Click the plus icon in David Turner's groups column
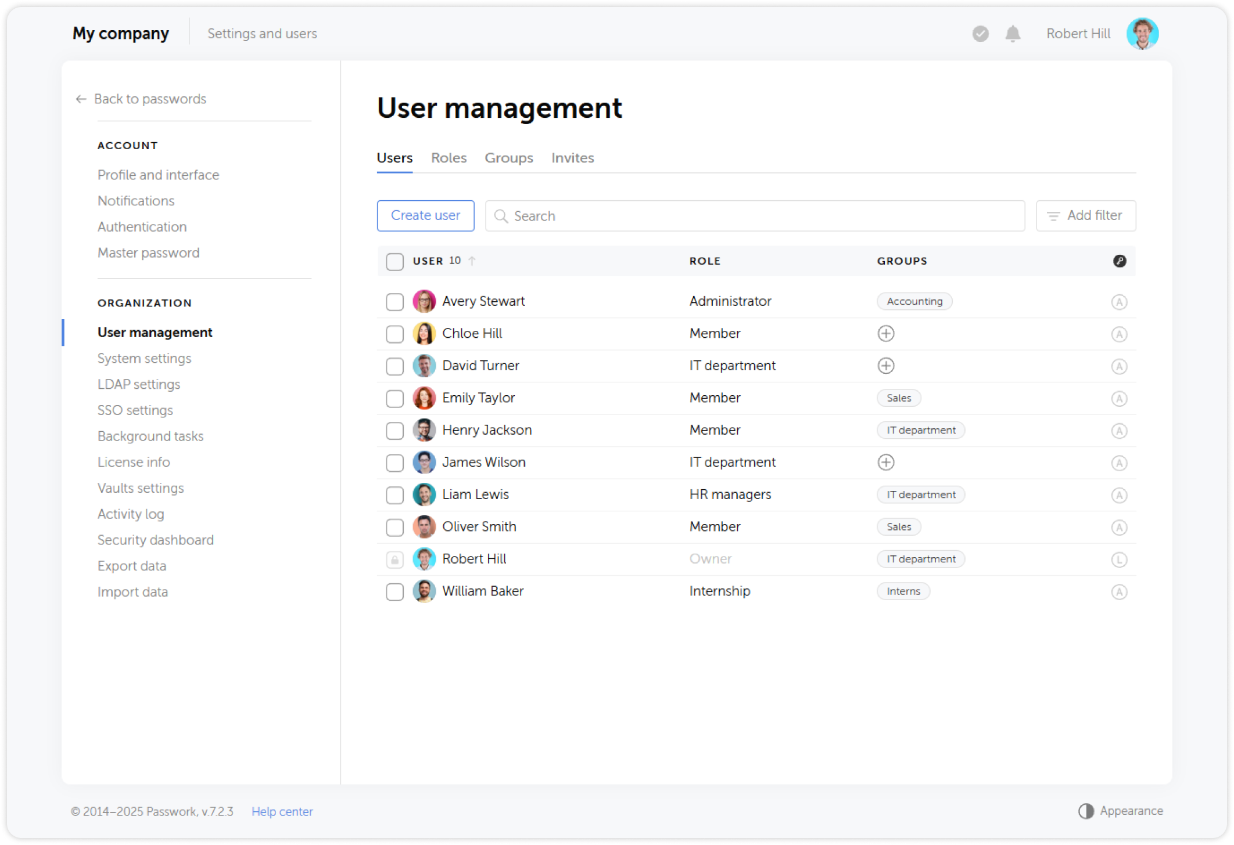The image size is (1234, 845). [x=885, y=366]
